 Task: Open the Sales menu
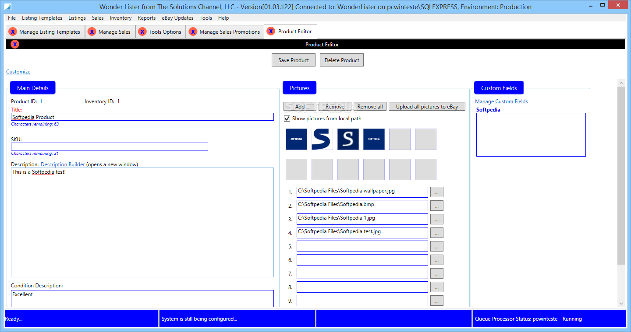(98, 18)
